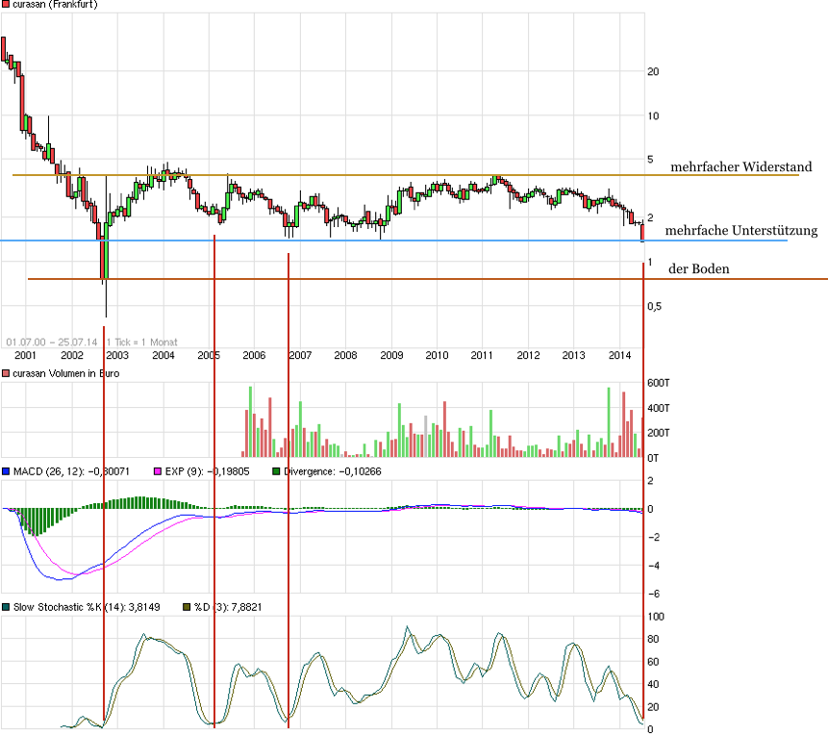
Task: Click the 'curasan (Frankfurt)' chart title
Action: tap(55, 4)
